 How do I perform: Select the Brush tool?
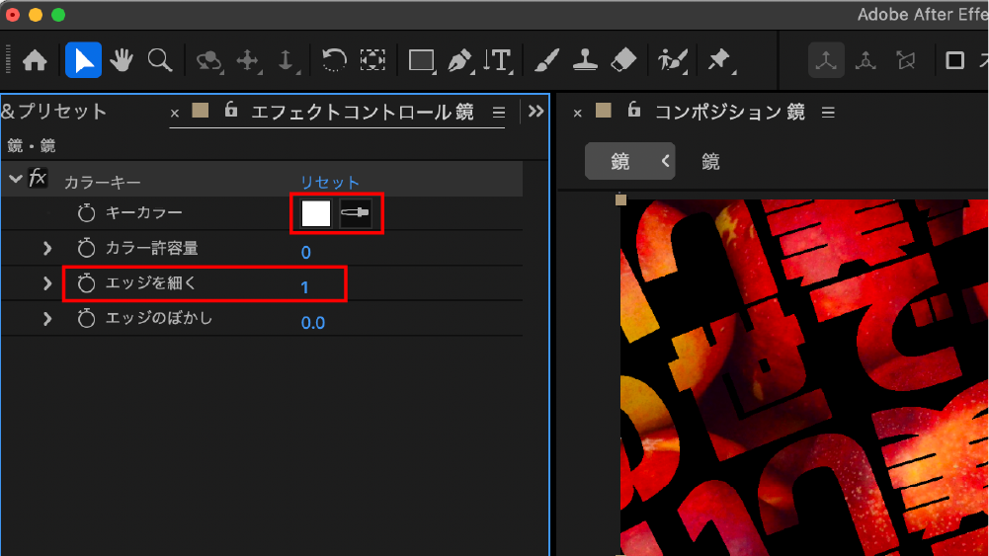click(546, 60)
